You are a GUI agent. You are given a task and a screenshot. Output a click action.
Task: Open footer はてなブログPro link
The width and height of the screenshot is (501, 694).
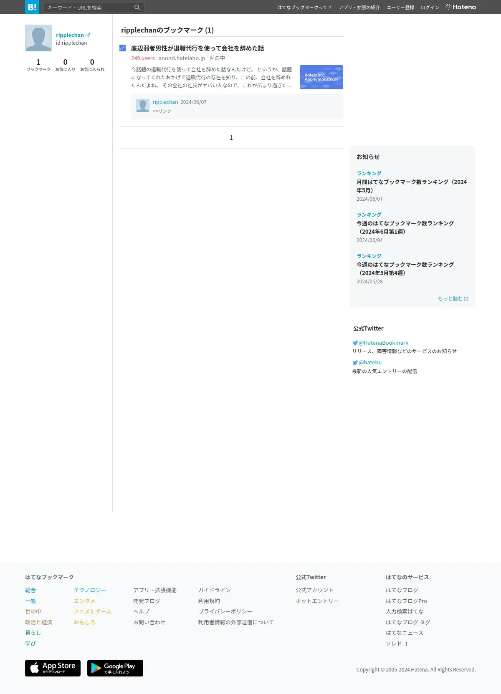point(406,601)
